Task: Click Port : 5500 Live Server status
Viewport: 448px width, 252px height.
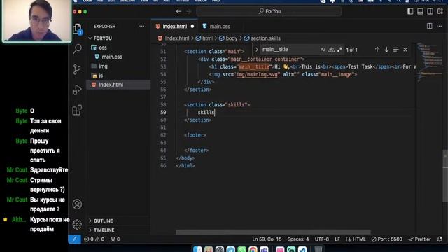Action: [x=387, y=239]
